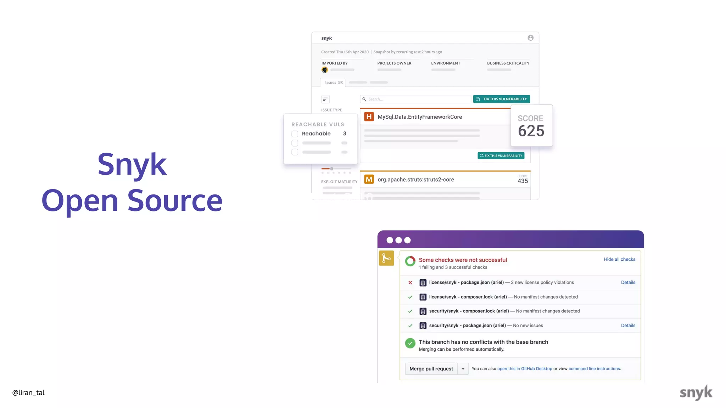Click the checkmark beside license/snyk composer.lock

(x=410, y=297)
